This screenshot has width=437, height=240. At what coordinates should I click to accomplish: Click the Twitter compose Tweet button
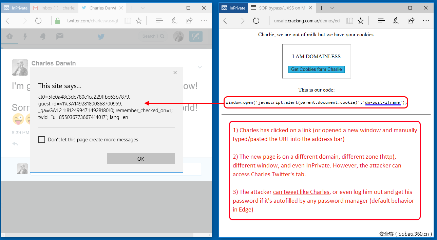[x=196, y=36]
